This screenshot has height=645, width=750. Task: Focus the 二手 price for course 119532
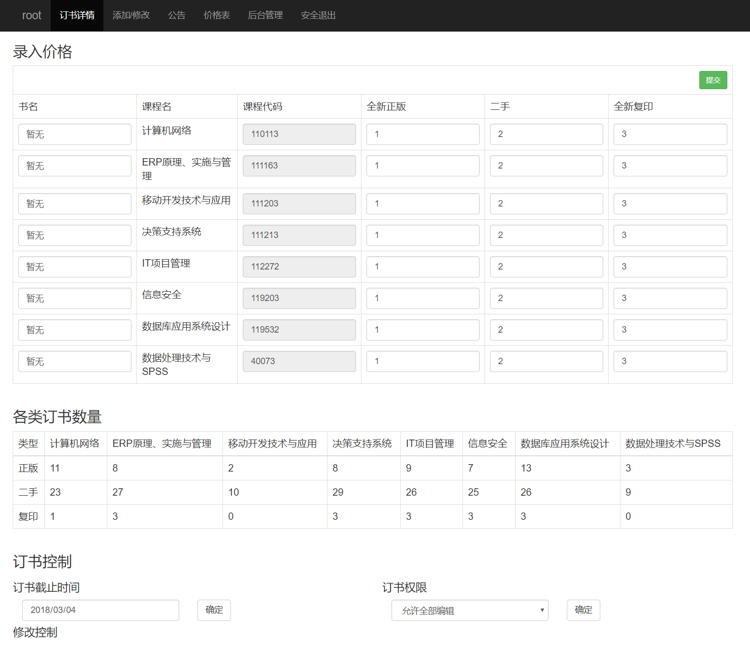[546, 330]
